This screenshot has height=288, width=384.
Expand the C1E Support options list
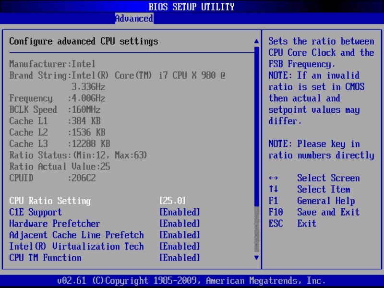pos(180,212)
